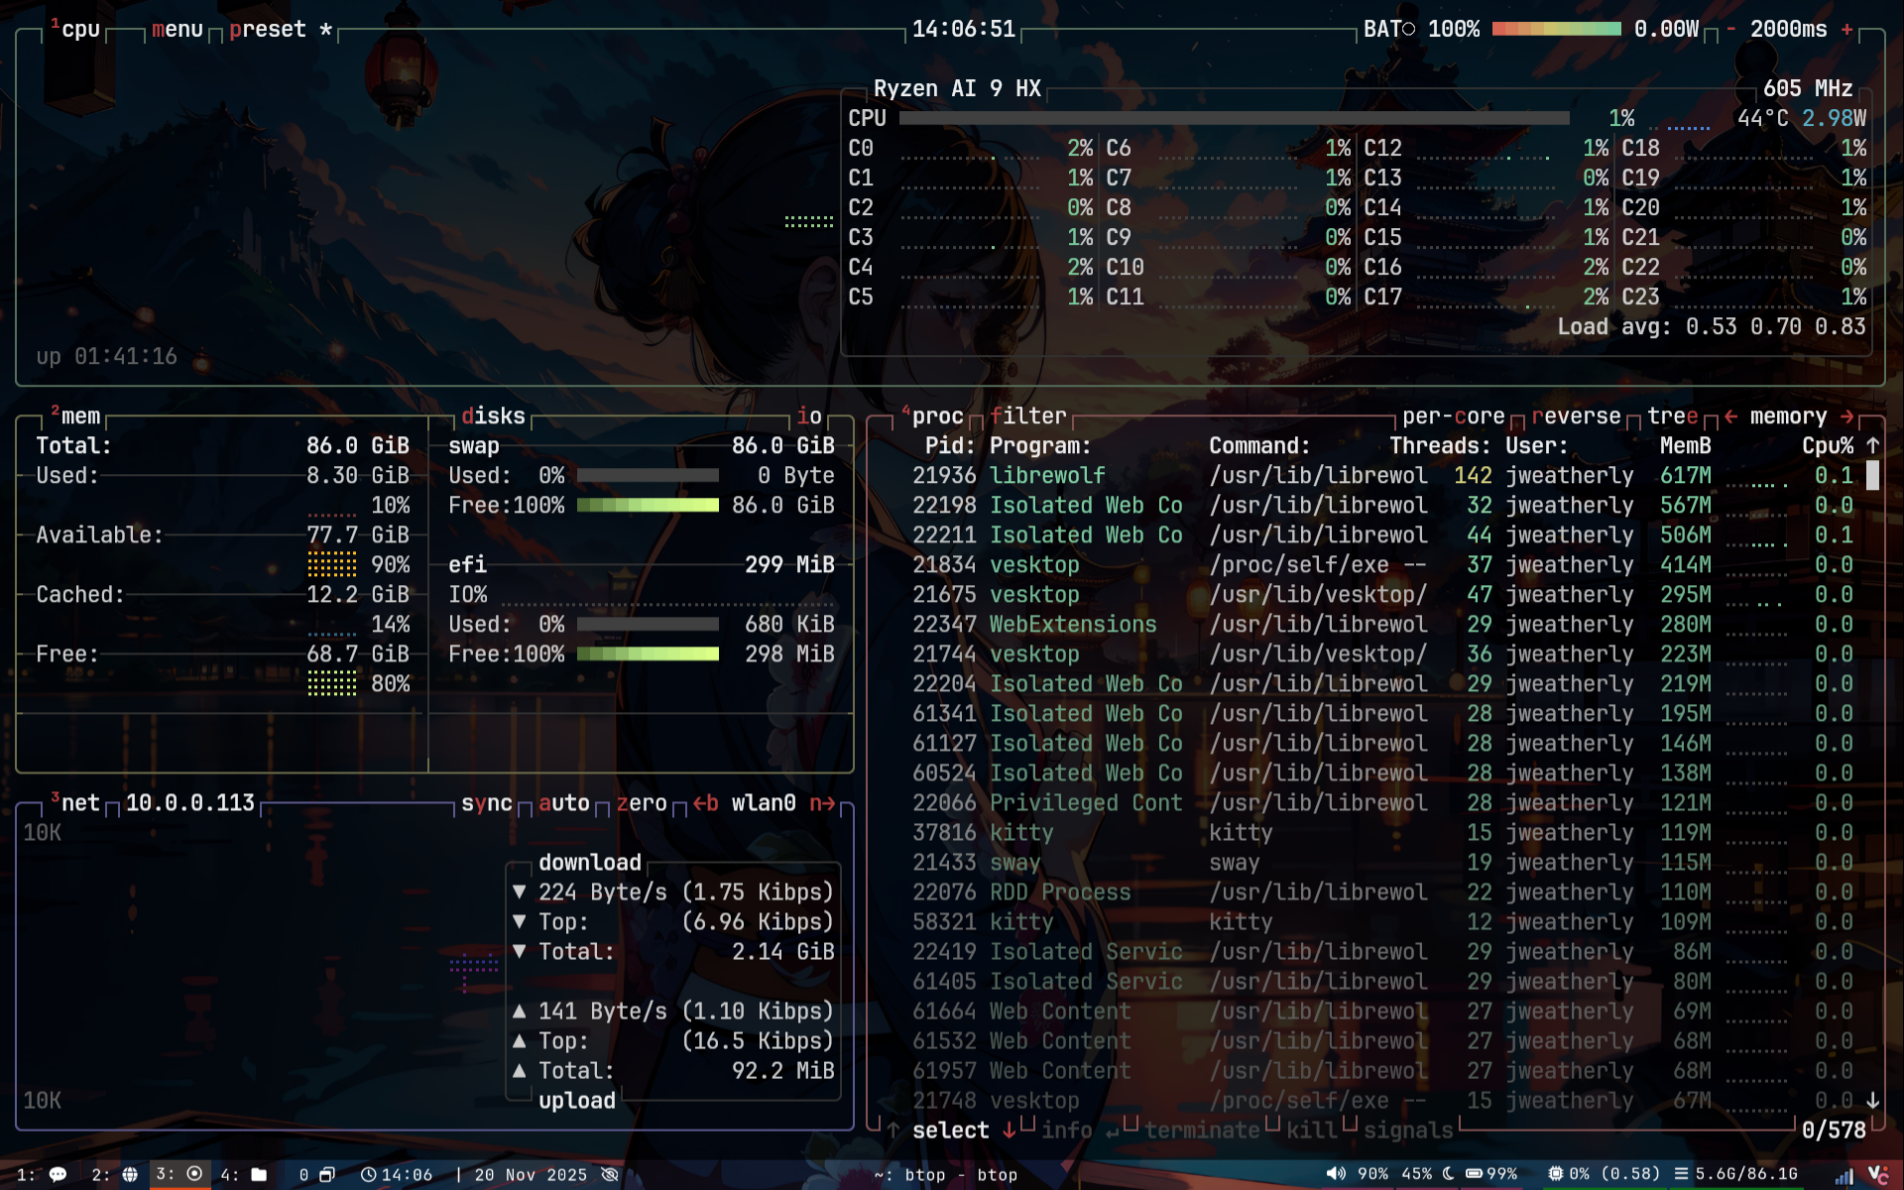Click the process list scrollbar thumb
This screenshot has width=1904, height=1190.
coord(1872,475)
